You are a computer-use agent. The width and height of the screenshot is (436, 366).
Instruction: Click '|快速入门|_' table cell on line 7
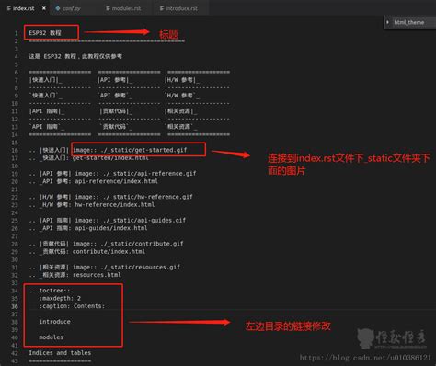[x=46, y=80]
